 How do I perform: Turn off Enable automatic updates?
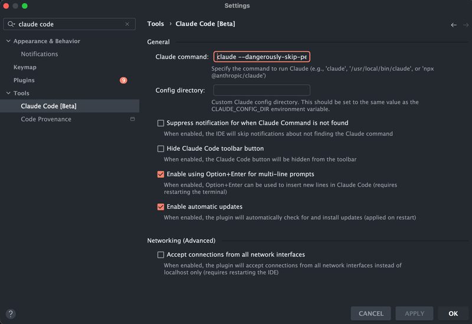[x=160, y=207]
